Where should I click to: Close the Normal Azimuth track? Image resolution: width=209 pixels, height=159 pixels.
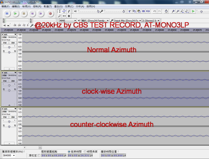pos(2,34)
